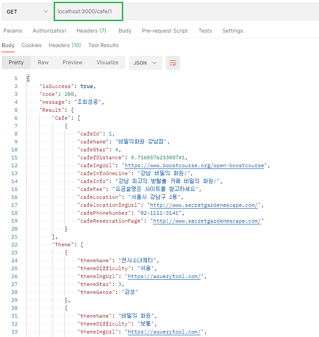Click the cafeLocation value "서울시 강남구 2동"

[x=154, y=197]
